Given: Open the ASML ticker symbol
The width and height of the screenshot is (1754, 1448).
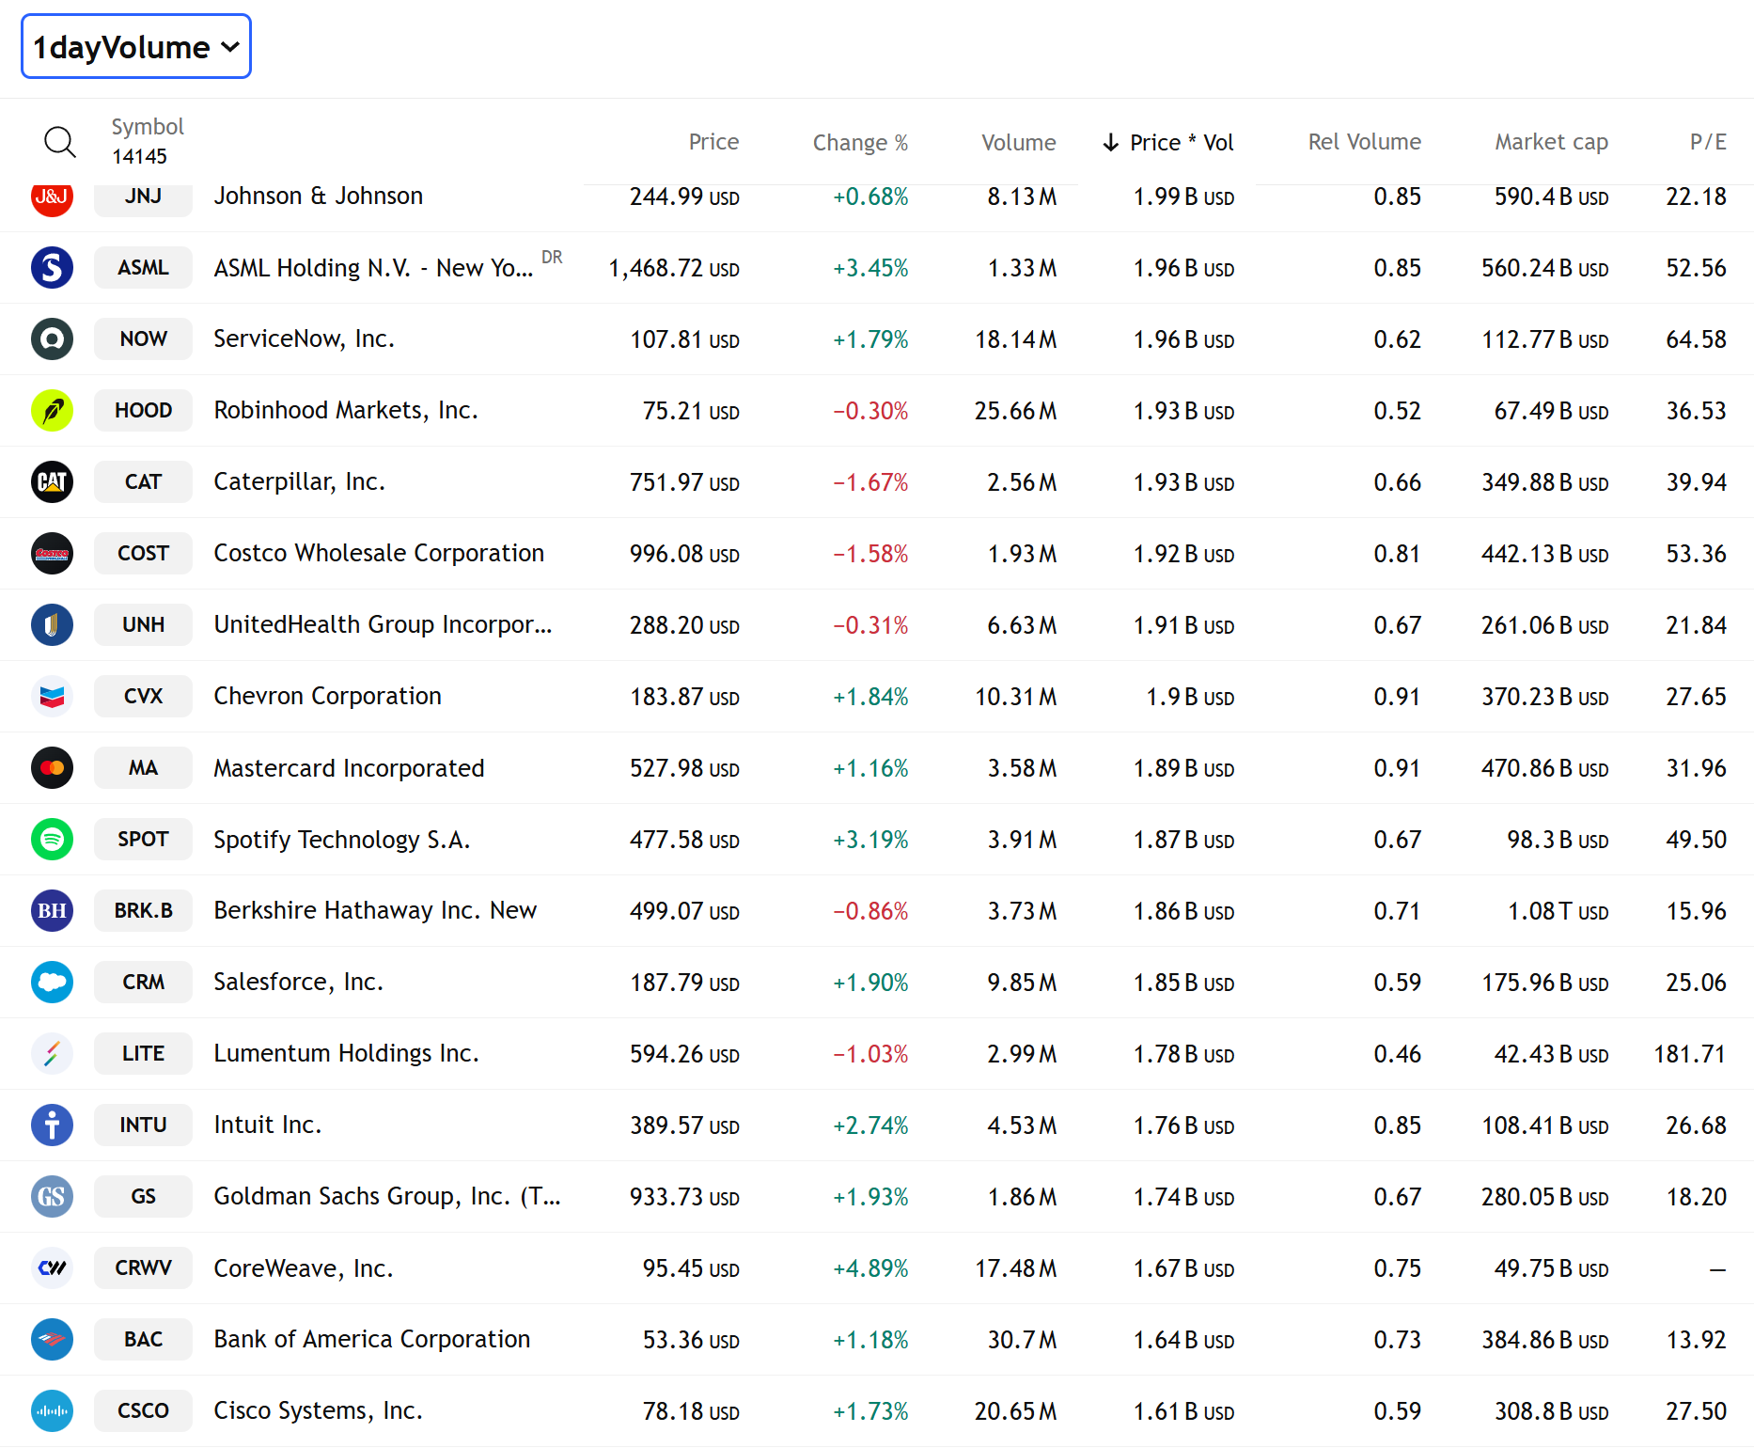Looking at the screenshot, I should pos(143,268).
